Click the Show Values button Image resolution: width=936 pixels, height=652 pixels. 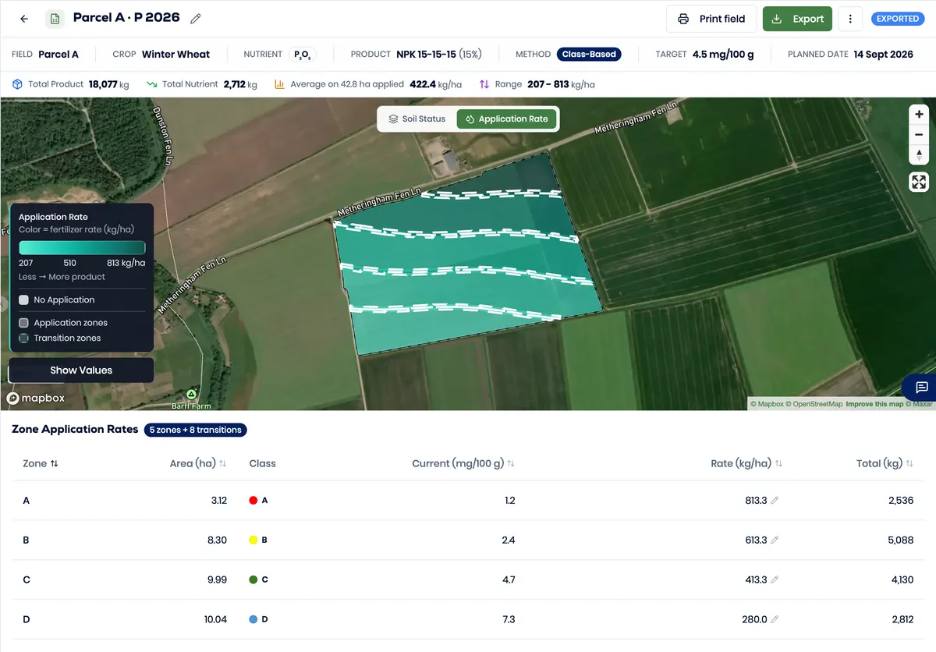[x=81, y=370]
